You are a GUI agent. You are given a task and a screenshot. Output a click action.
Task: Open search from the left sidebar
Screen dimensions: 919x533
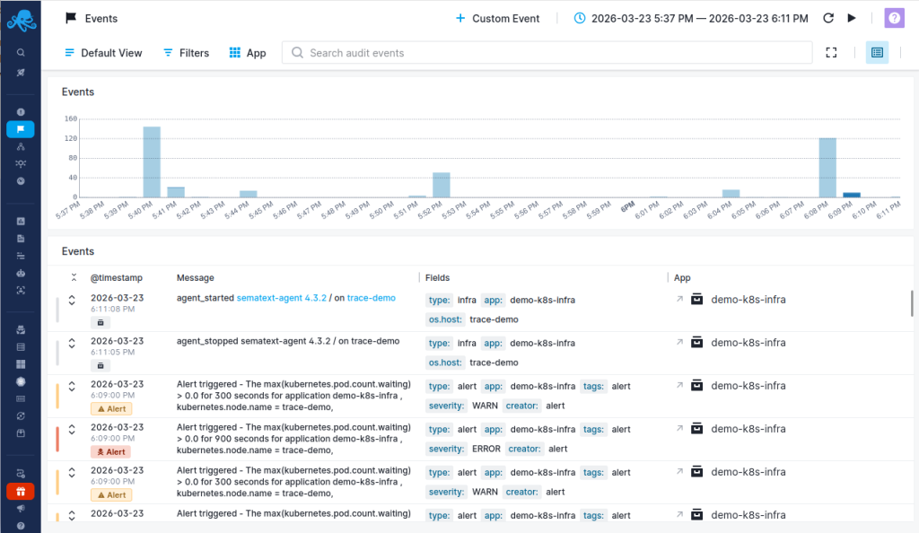(x=20, y=53)
